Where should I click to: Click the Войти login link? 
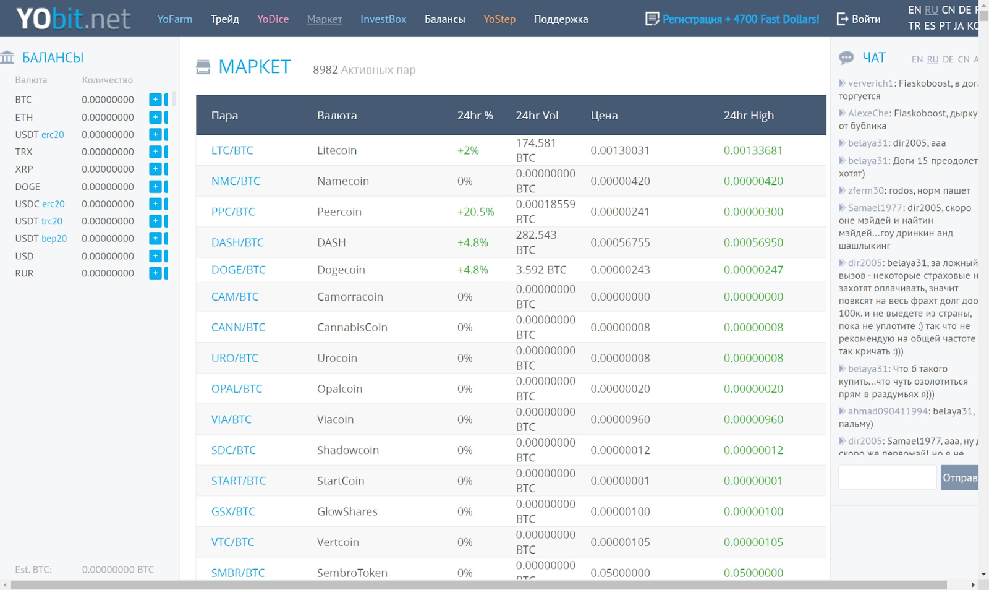(866, 19)
